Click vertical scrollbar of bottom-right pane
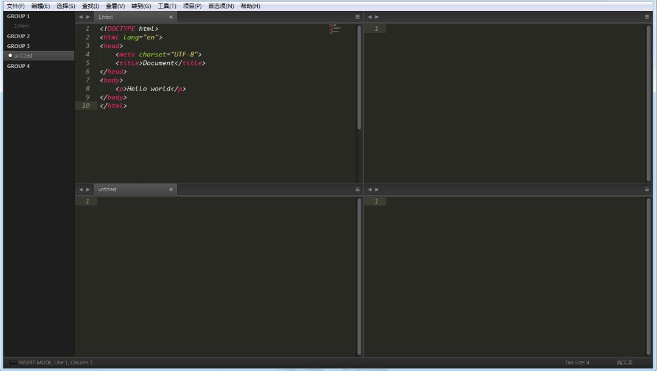The image size is (657, 371). pos(648,276)
